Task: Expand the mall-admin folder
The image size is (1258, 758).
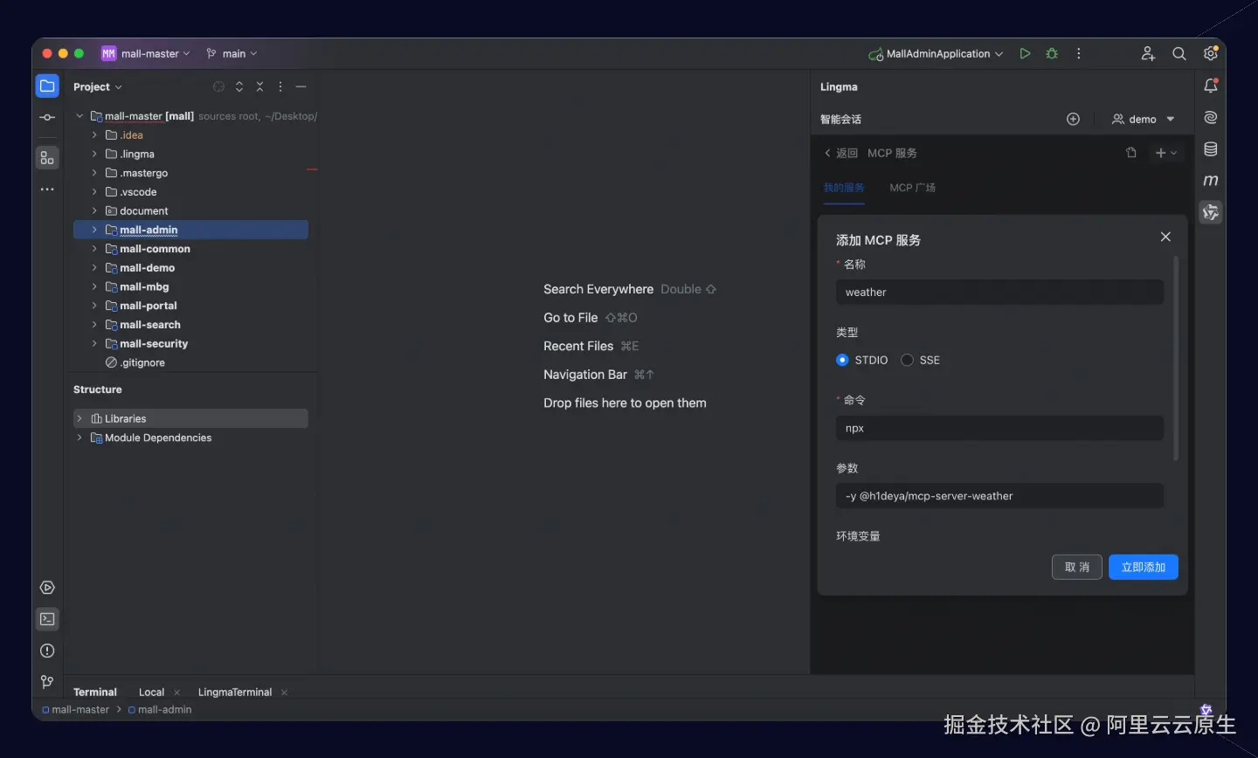Action: pyautogui.click(x=94, y=230)
